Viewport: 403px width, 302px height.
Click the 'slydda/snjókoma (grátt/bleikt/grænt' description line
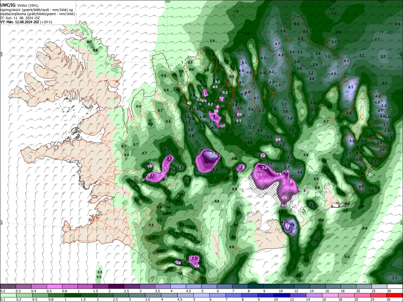(x=38, y=14)
